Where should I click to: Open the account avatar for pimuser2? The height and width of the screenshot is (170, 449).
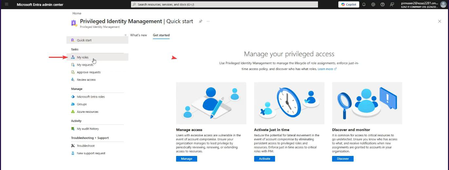point(443,5)
